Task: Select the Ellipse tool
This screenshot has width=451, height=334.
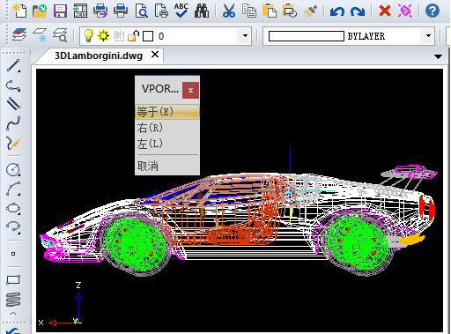Action: pos(13,208)
